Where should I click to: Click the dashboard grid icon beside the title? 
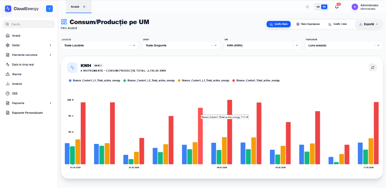point(64,21)
